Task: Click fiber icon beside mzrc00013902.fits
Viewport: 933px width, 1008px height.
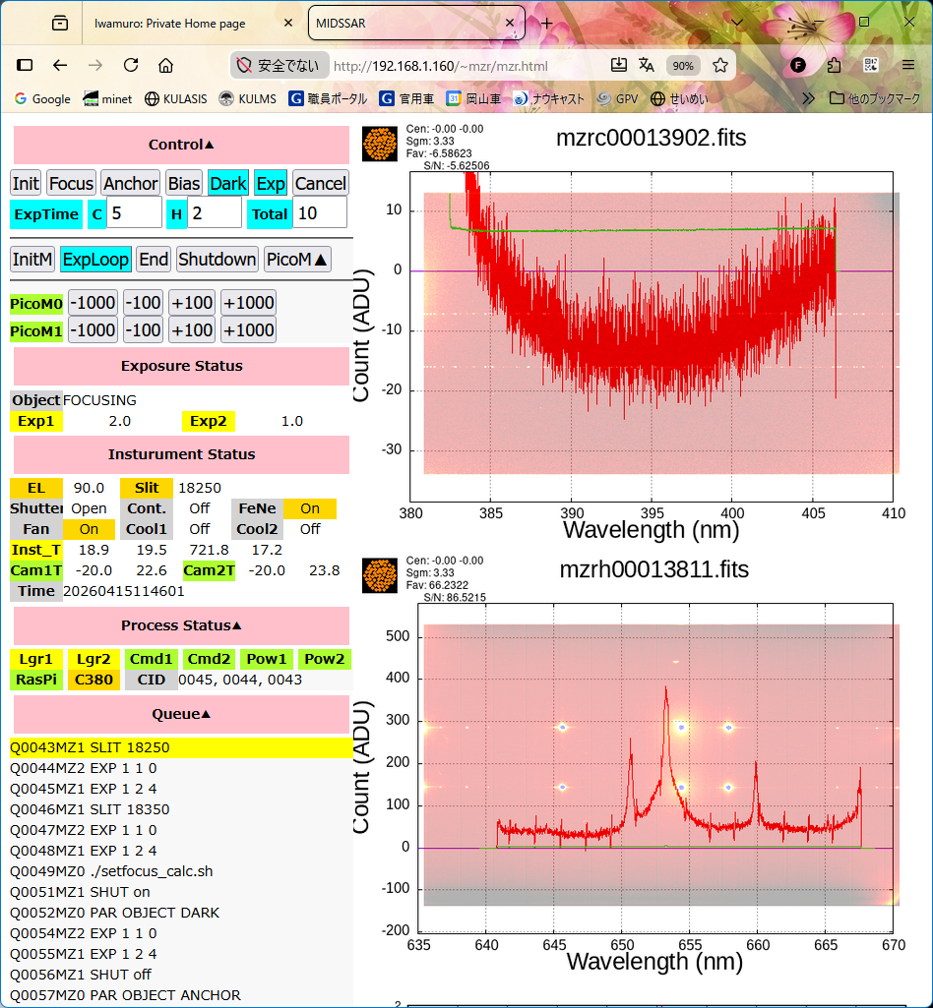Action: 379,145
